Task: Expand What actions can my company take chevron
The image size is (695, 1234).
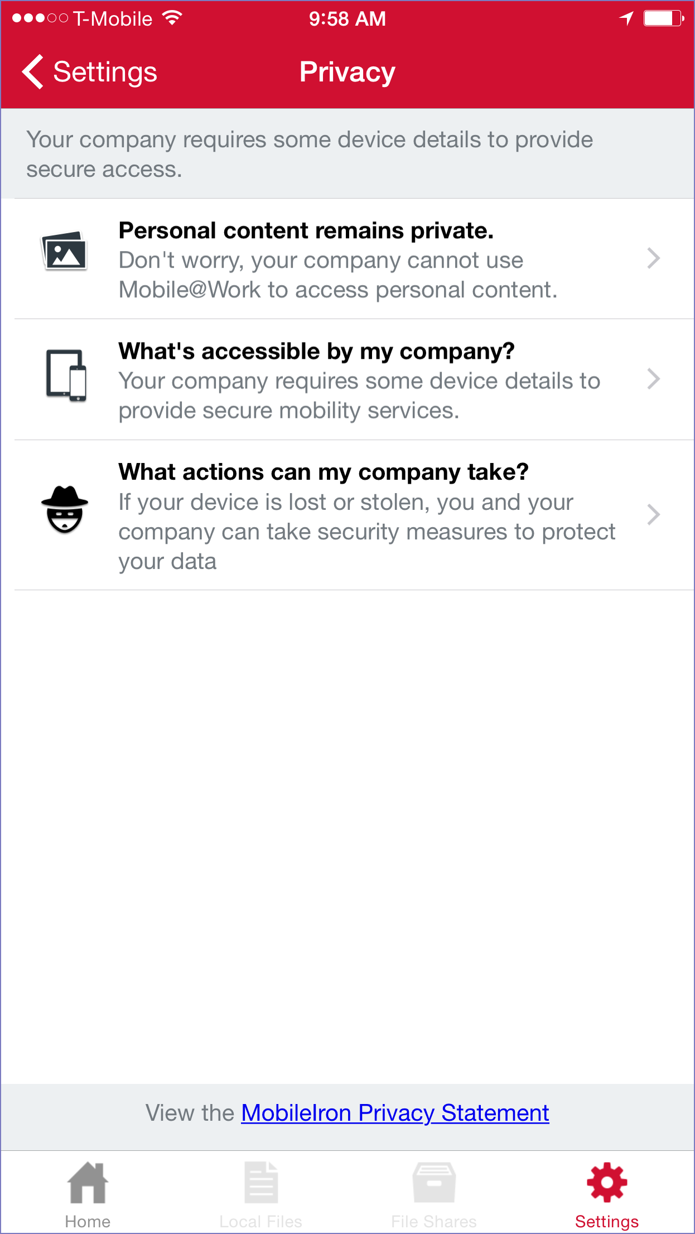Action: (x=654, y=514)
